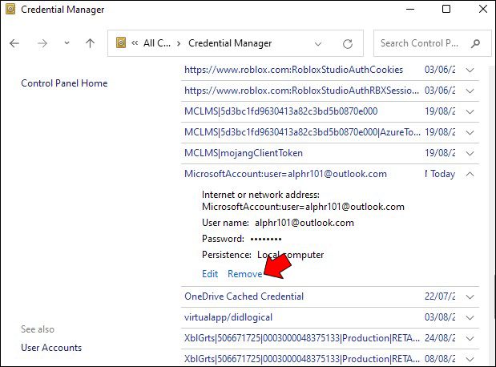Expand the RobloxStudioAuthRBXSessio... credential chevron
496x367 pixels.
tap(470, 91)
